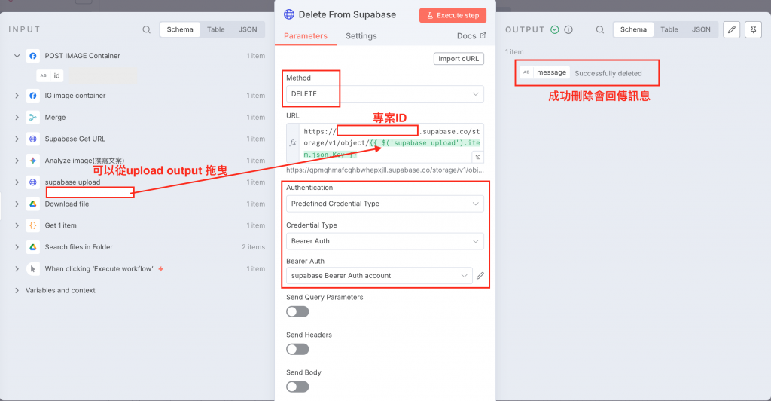Open the supabase Bearer Auth account dropdown
This screenshot has height=401, width=771.
(379, 276)
